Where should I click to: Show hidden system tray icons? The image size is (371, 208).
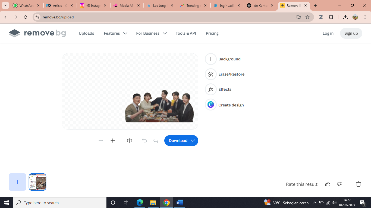pyautogui.click(x=315, y=203)
